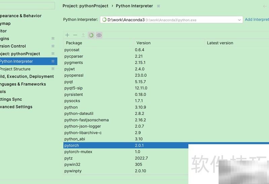The height and width of the screenshot is (184, 269).
Task: Select the pyqt package row
Action: (69, 82)
